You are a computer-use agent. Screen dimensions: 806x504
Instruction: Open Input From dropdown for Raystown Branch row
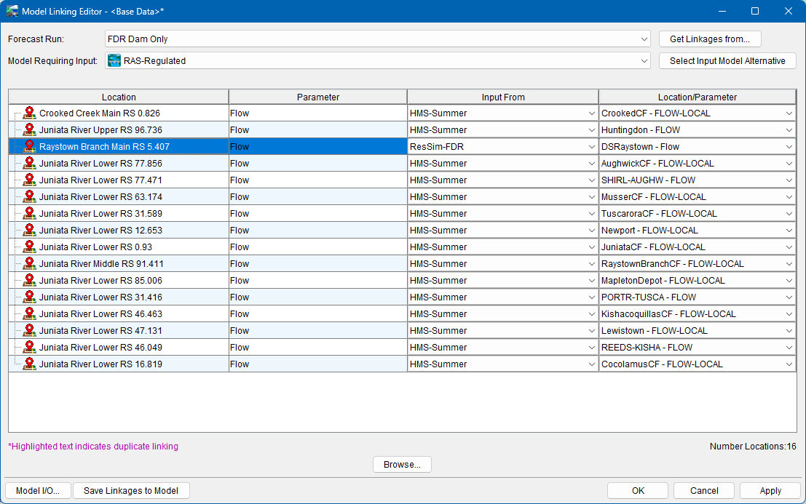[x=590, y=147]
